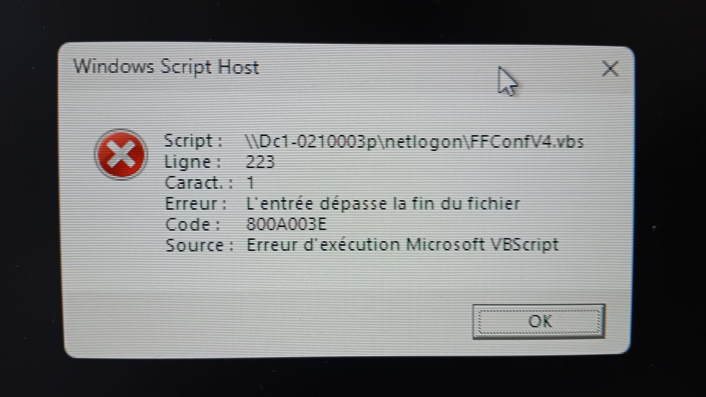The width and height of the screenshot is (706, 397).
Task: Click the error code 800A003E
Action: coord(286,225)
